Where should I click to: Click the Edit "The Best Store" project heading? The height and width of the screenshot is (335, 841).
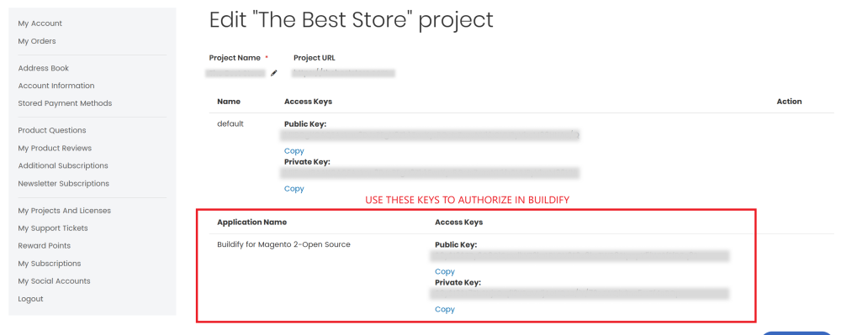[351, 20]
